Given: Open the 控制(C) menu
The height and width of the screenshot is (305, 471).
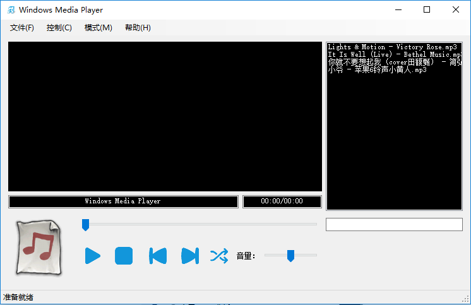Looking at the screenshot, I should (59, 28).
